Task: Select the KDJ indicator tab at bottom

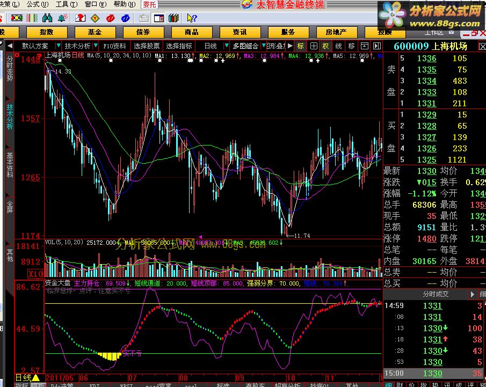Action: click(x=95, y=385)
